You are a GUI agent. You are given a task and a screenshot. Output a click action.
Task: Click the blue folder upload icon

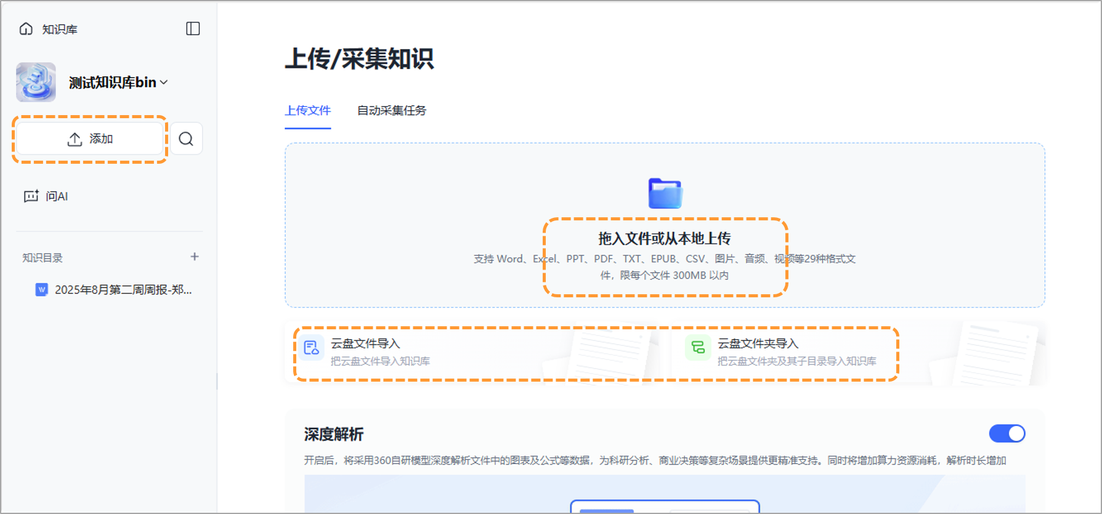click(x=665, y=193)
